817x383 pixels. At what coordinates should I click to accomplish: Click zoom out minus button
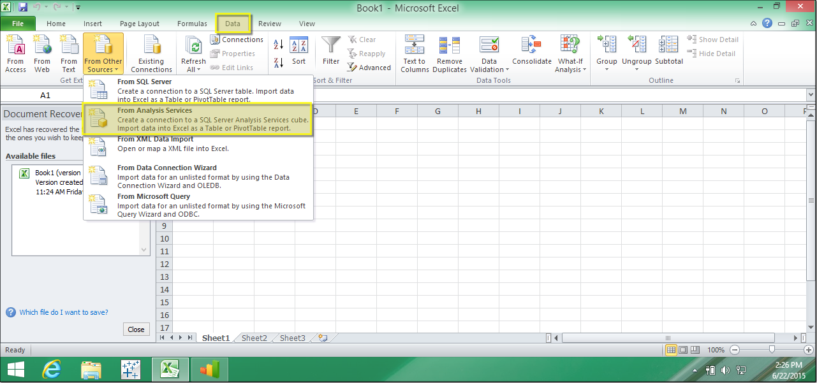click(x=734, y=350)
